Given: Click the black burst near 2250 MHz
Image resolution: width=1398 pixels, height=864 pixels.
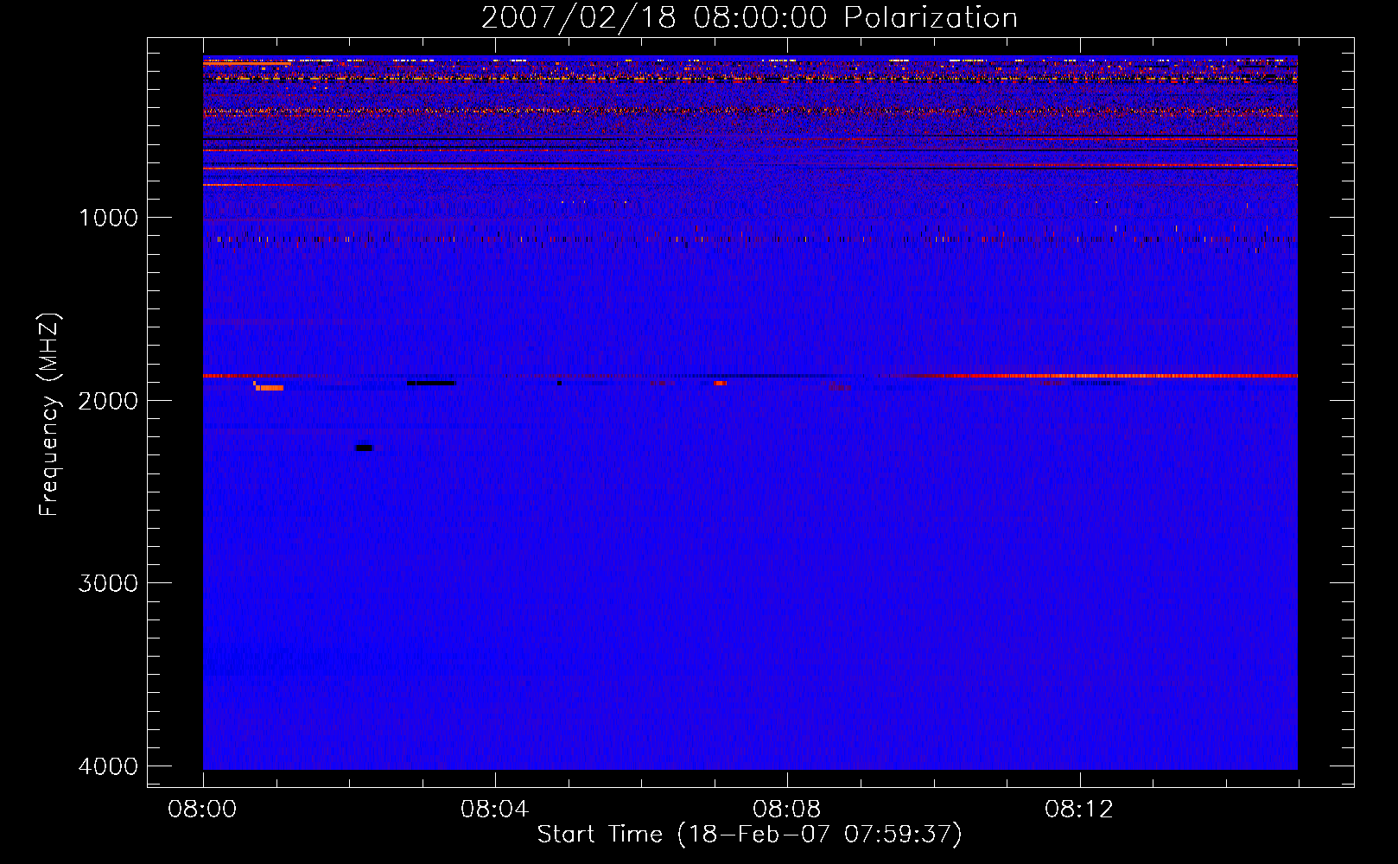Looking at the screenshot, I should [364, 448].
